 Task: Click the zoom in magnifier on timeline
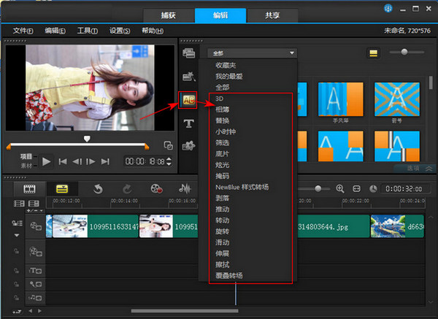click(340, 189)
